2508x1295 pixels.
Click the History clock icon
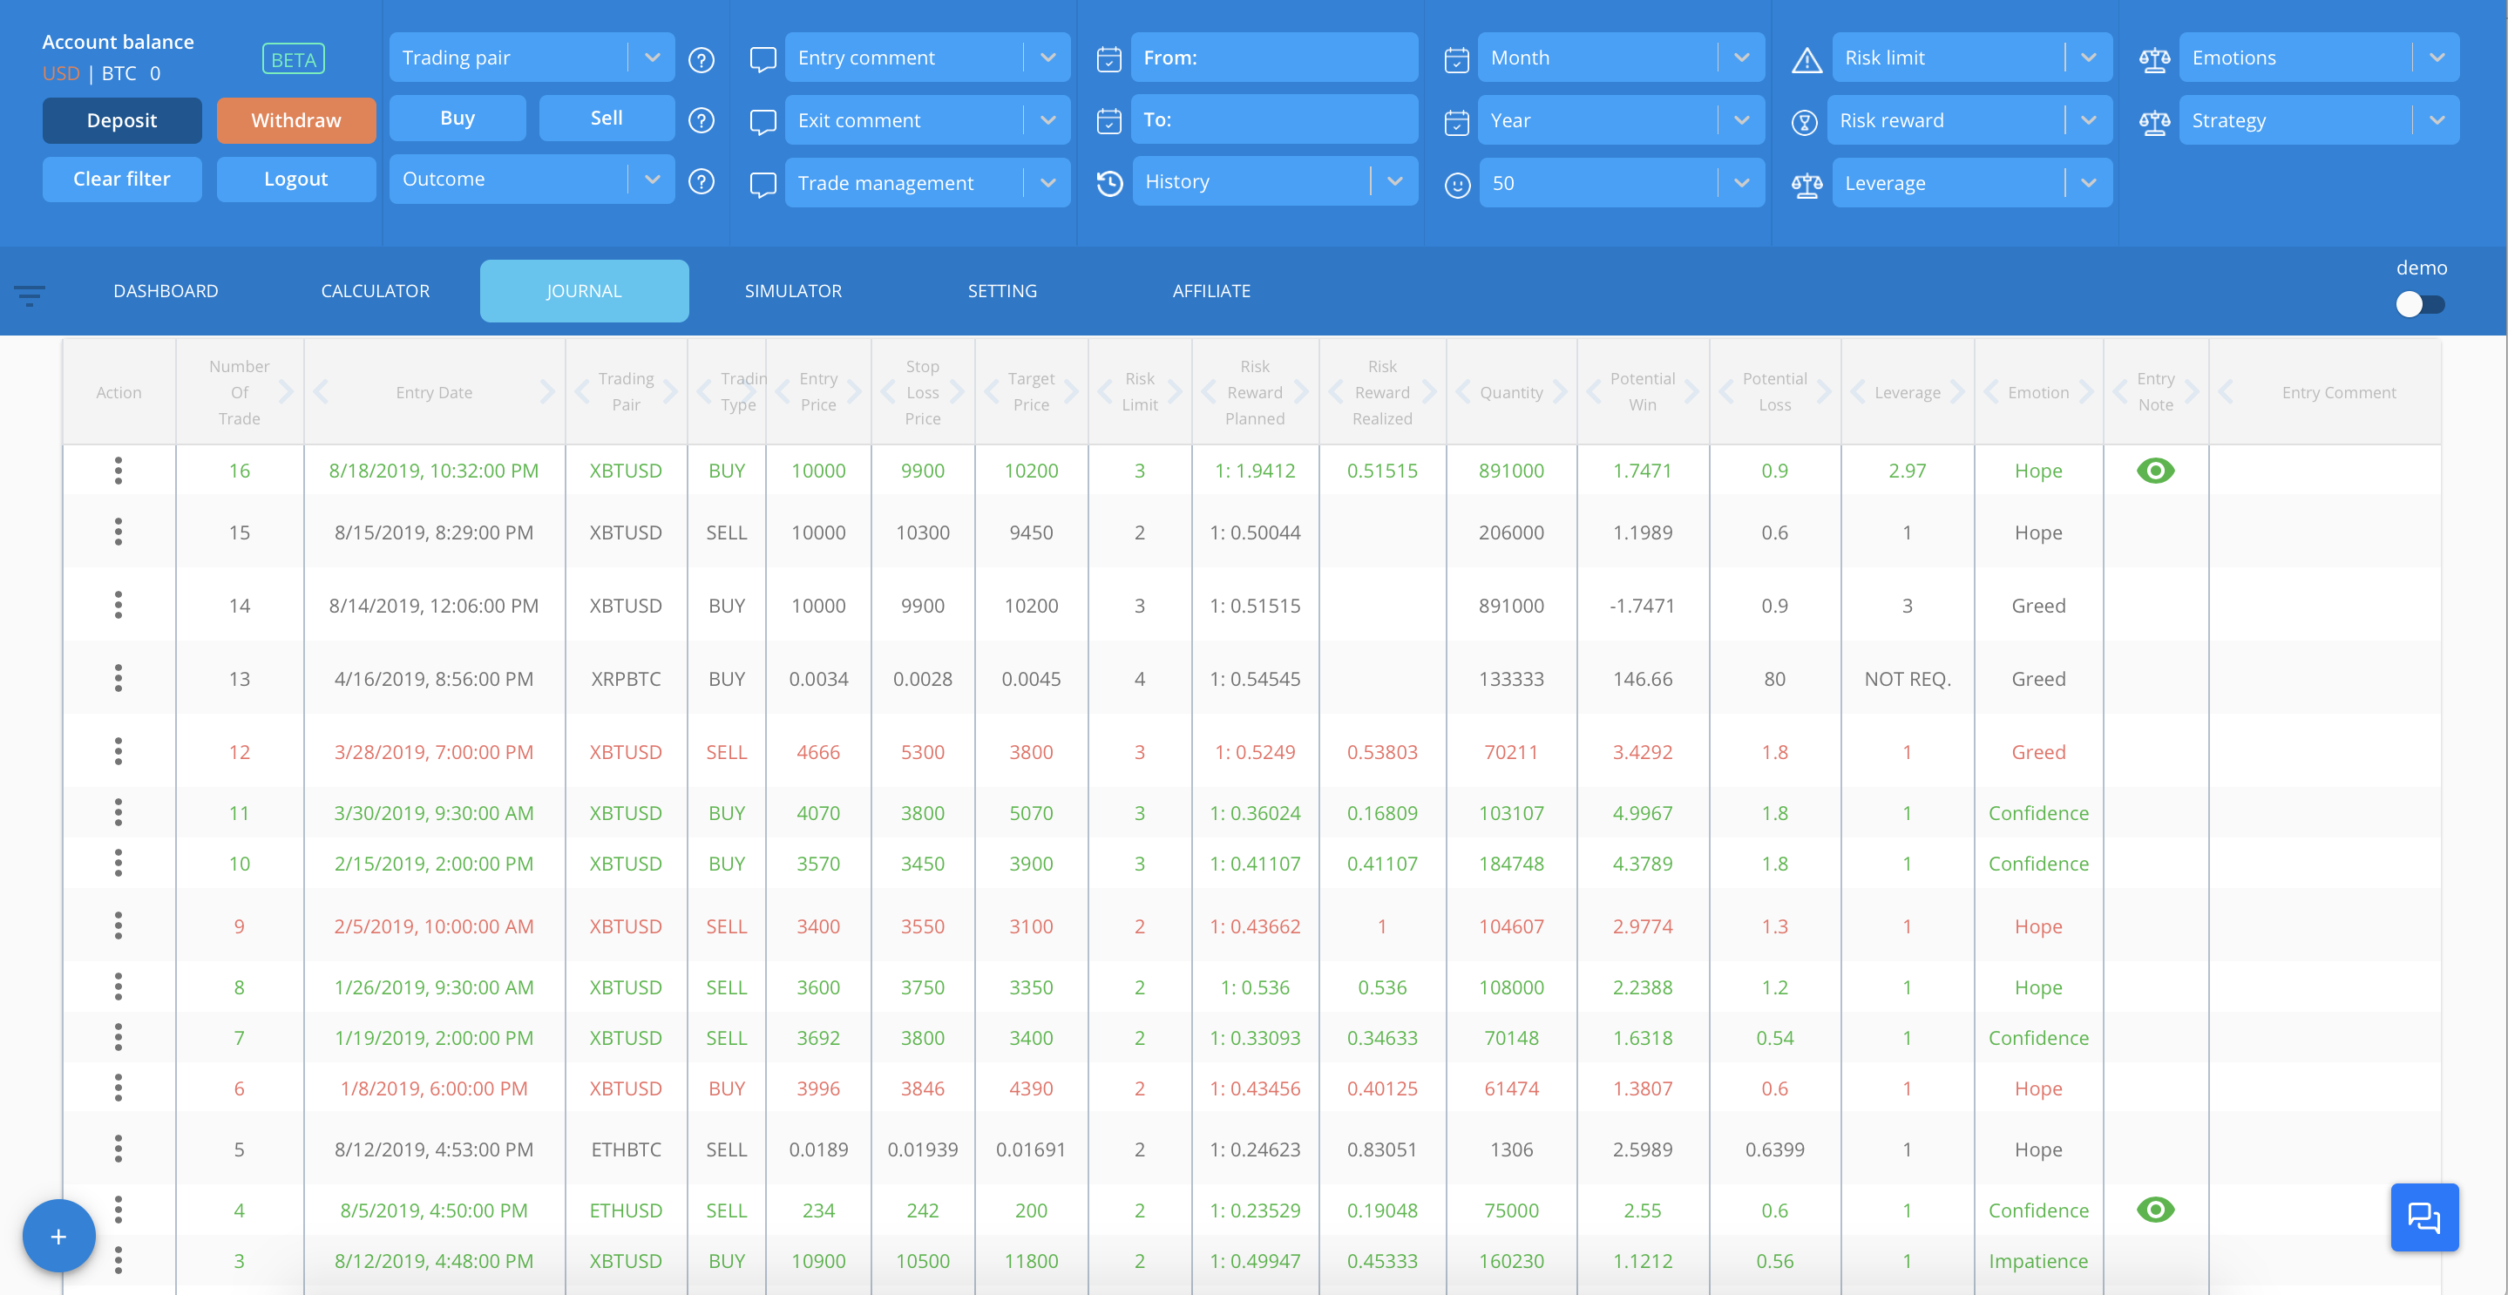pyautogui.click(x=1110, y=183)
